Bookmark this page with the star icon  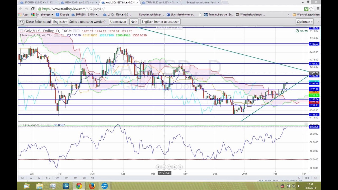311,9
